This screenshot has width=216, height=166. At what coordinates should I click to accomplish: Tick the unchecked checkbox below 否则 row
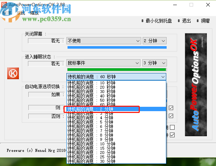pos(172,127)
